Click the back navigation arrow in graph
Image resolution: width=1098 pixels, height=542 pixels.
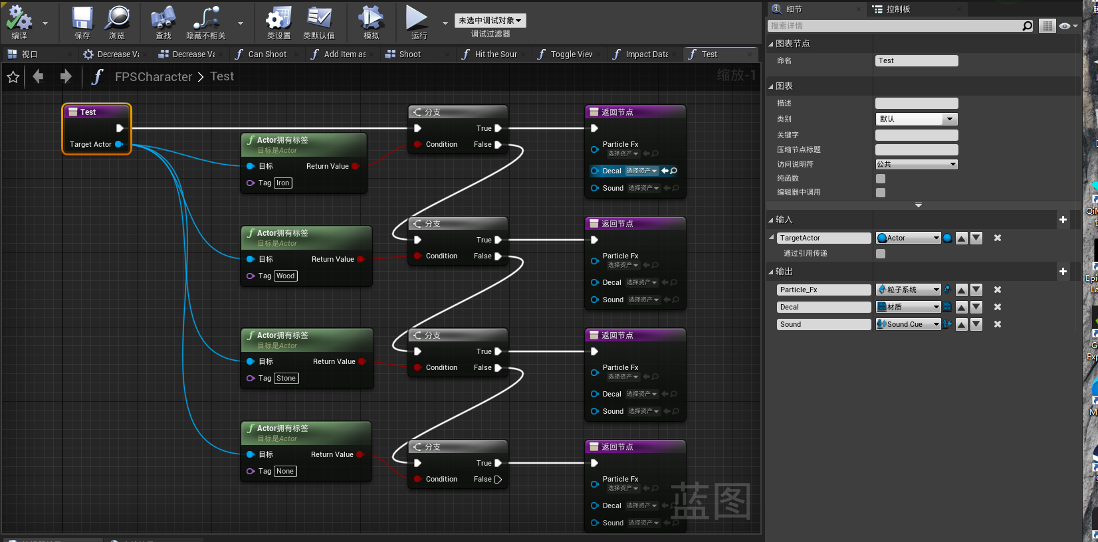(x=38, y=76)
